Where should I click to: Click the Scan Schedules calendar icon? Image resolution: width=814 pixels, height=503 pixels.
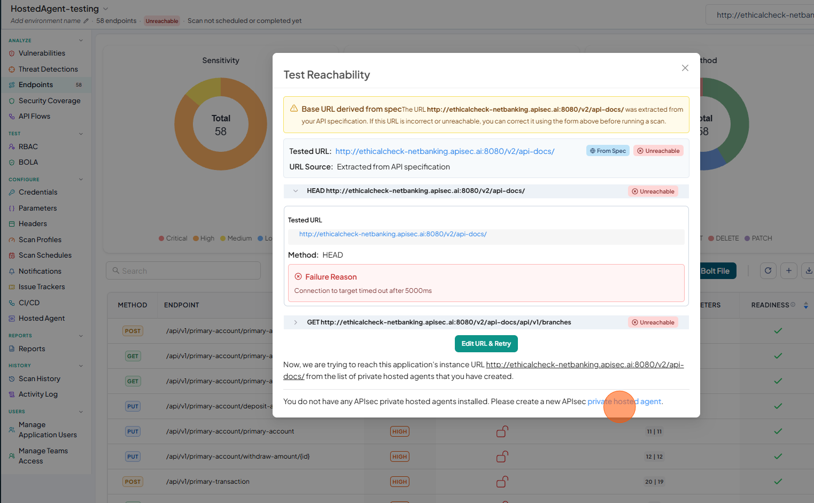(12, 256)
